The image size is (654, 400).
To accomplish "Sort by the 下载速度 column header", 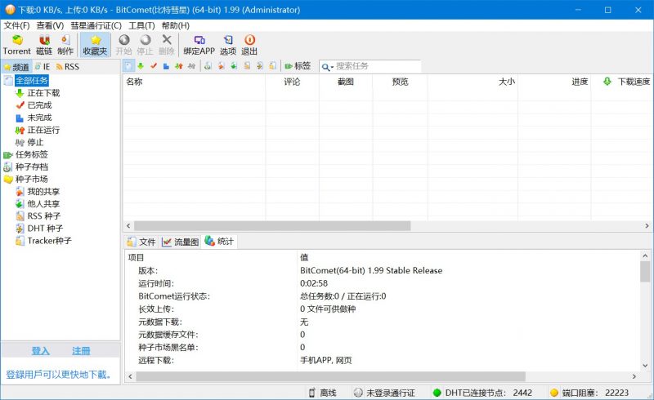I will (622, 82).
